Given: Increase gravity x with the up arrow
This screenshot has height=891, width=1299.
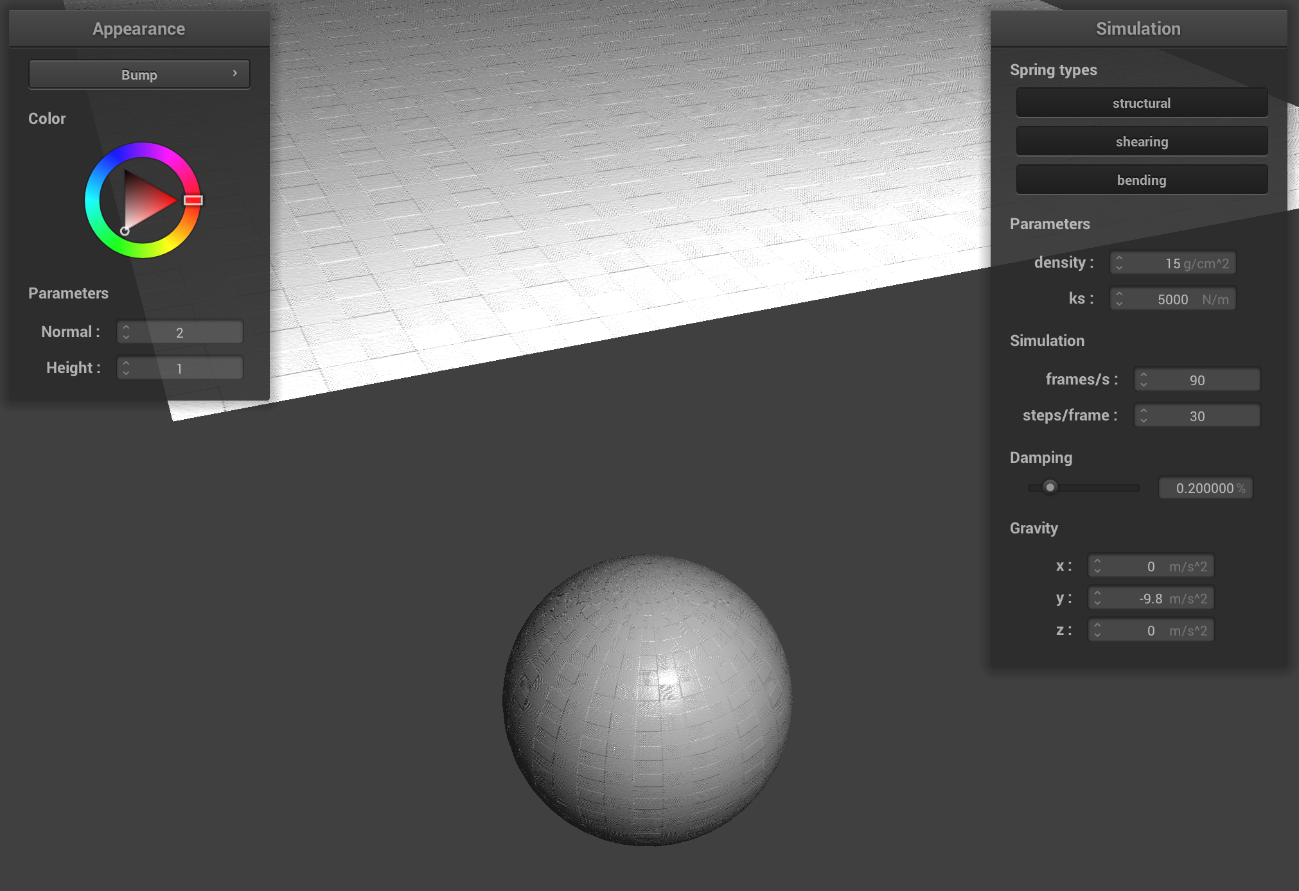Looking at the screenshot, I should coord(1098,561).
